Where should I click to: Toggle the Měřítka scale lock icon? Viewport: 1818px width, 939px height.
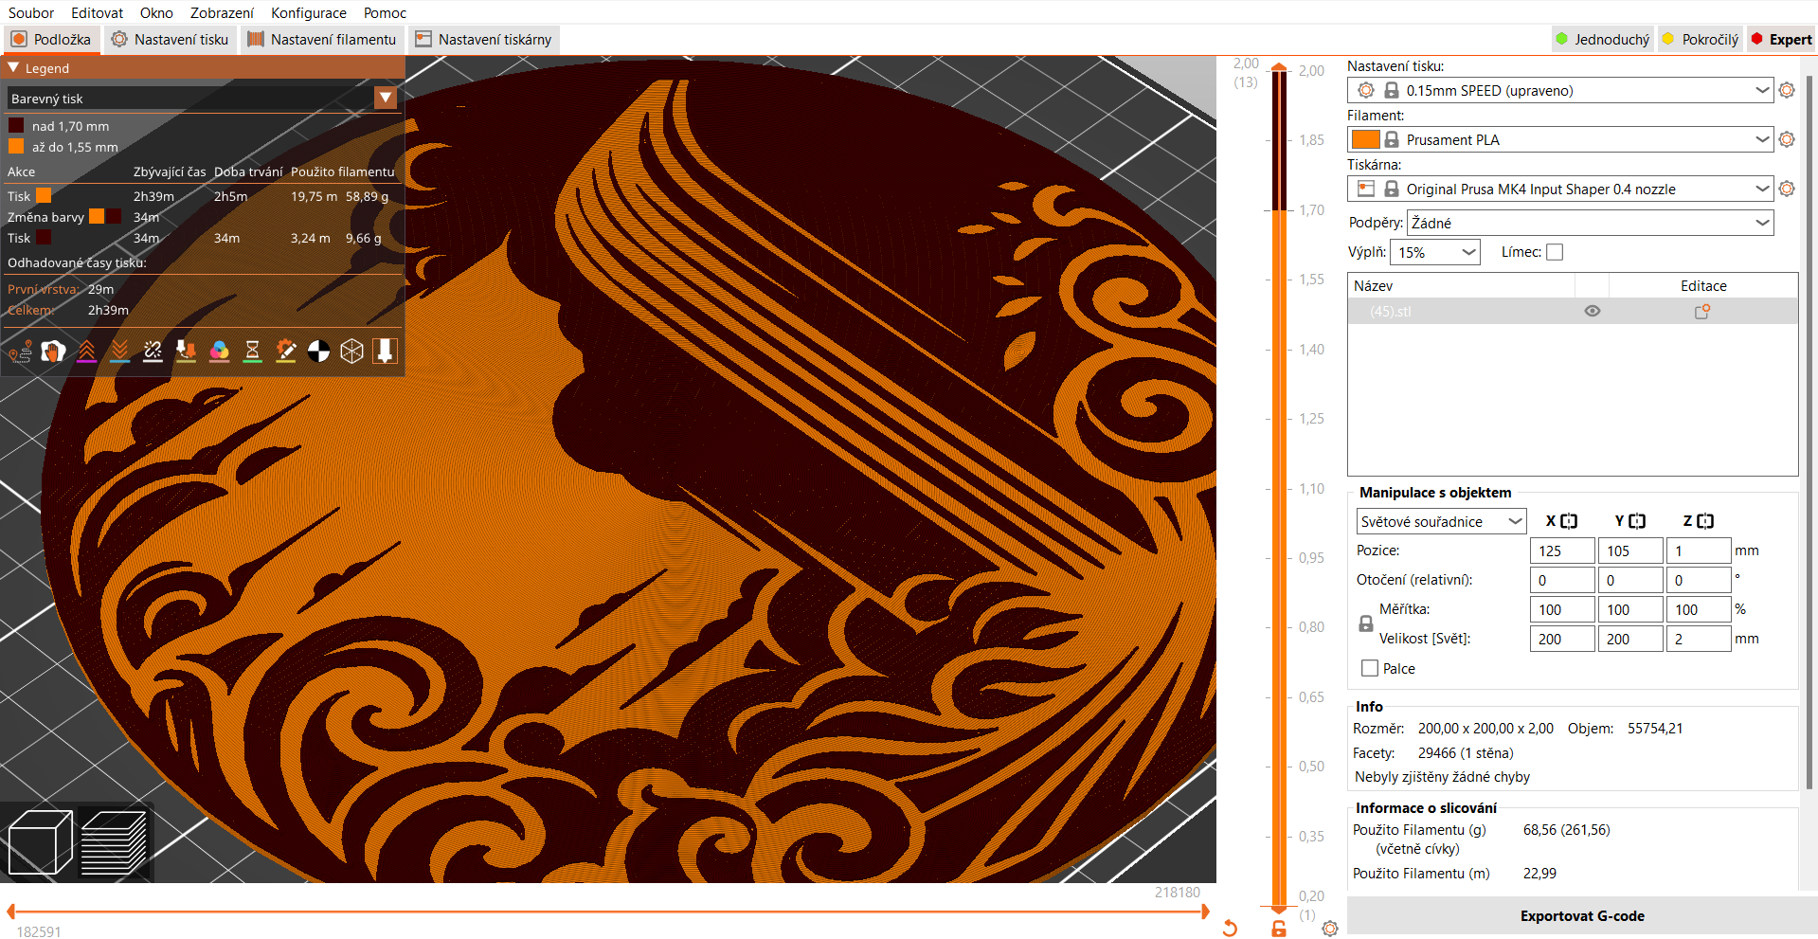pos(1366,623)
